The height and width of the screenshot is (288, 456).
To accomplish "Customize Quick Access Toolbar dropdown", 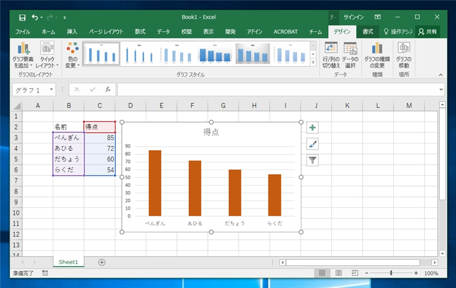I will pyautogui.click(x=65, y=17).
